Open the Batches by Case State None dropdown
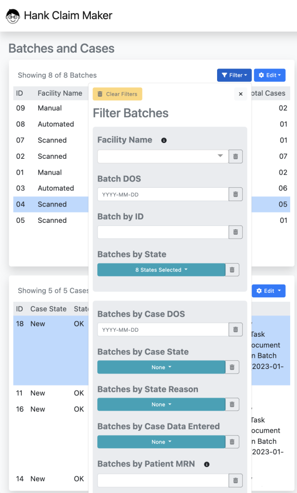The width and height of the screenshot is (297, 493). coord(160,367)
